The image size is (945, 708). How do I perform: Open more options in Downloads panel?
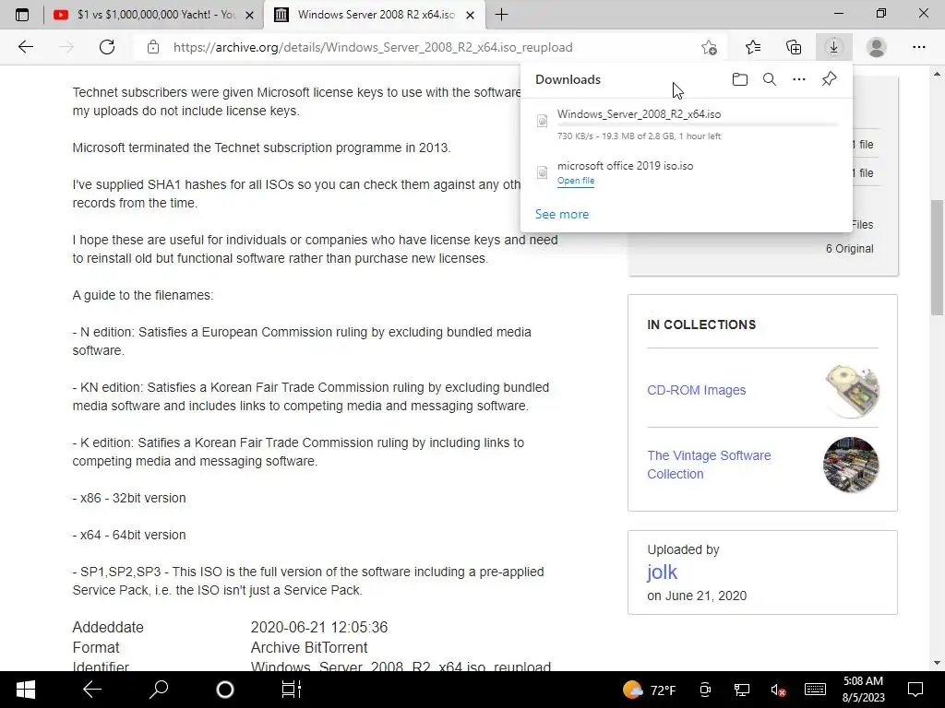pyautogui.click(x=799, y=79)
